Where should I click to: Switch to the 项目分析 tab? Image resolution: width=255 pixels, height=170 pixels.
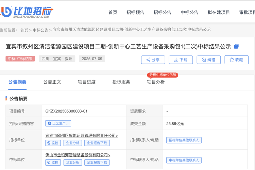click(x=156, y=82)
